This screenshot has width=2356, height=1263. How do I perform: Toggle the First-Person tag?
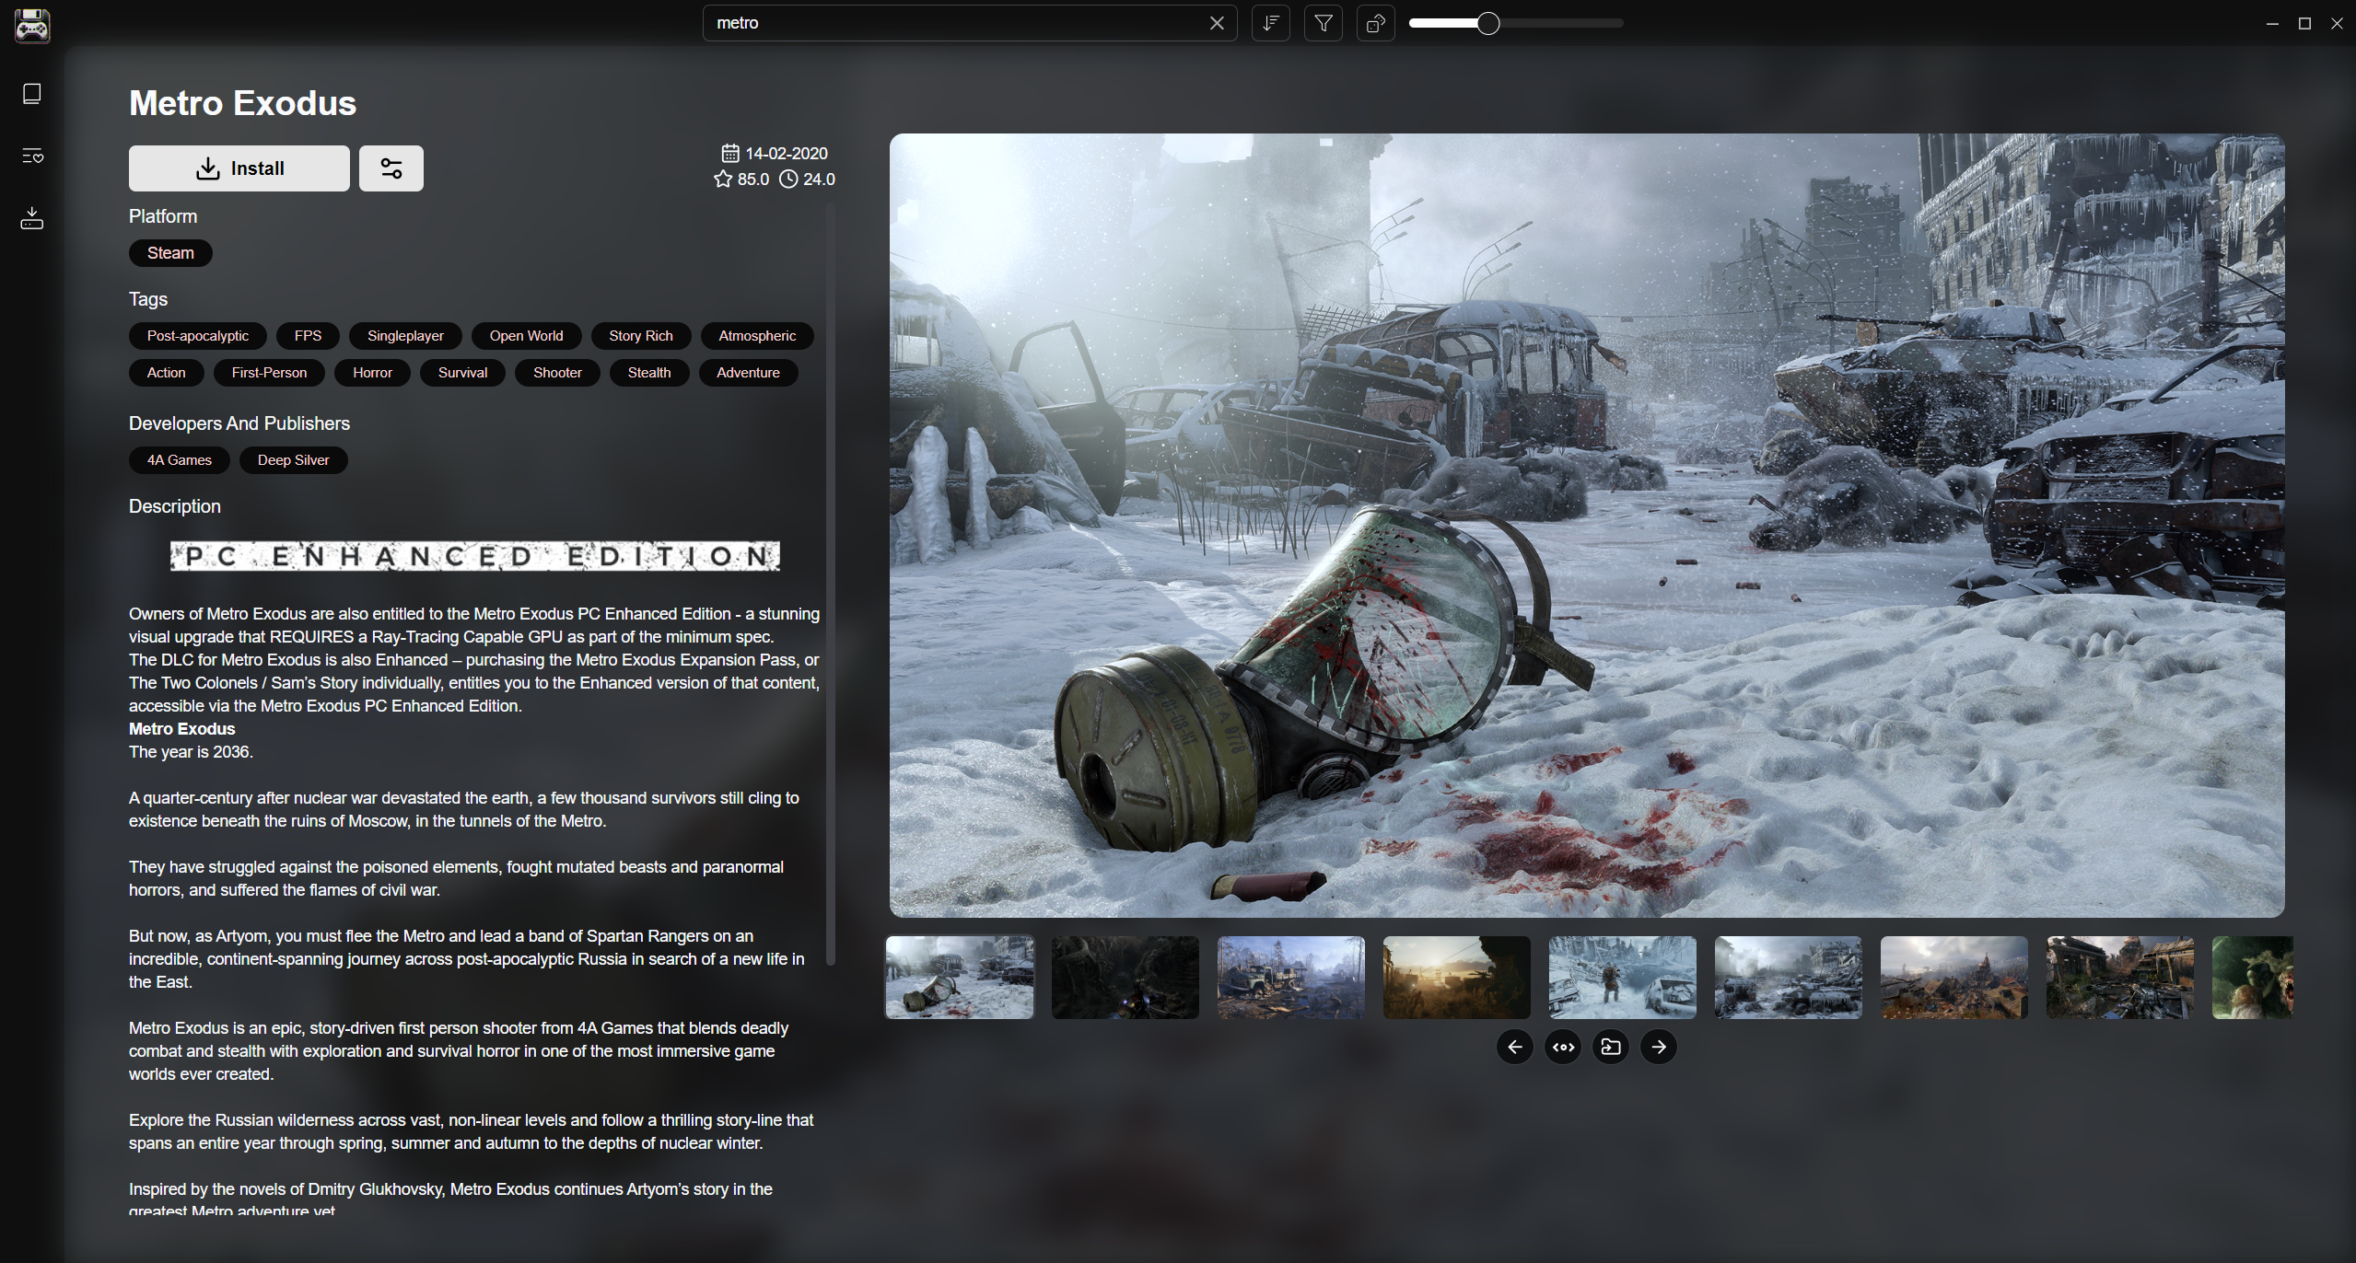[268, 372]
